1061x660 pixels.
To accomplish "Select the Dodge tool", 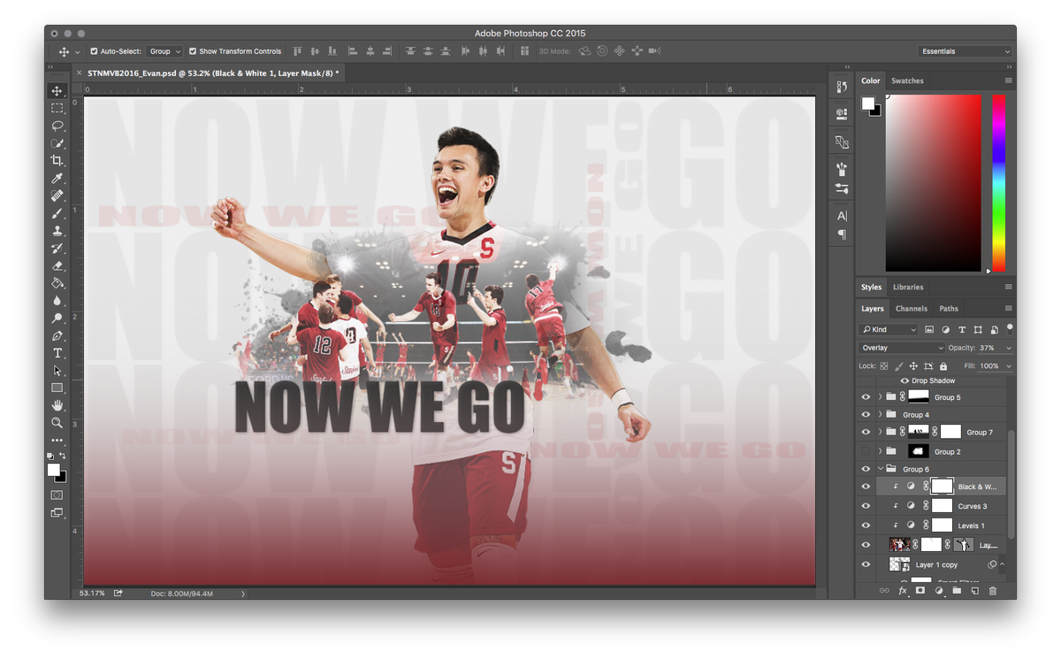I will coord(57,318).
